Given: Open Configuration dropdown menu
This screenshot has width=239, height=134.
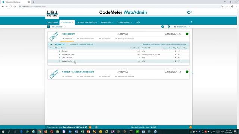Looking at the screenshot, I should 124,22.
